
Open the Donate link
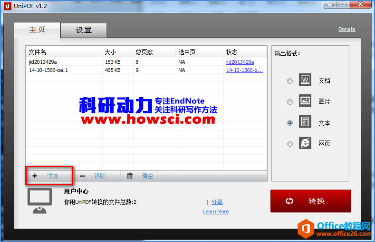pos(346,29)
